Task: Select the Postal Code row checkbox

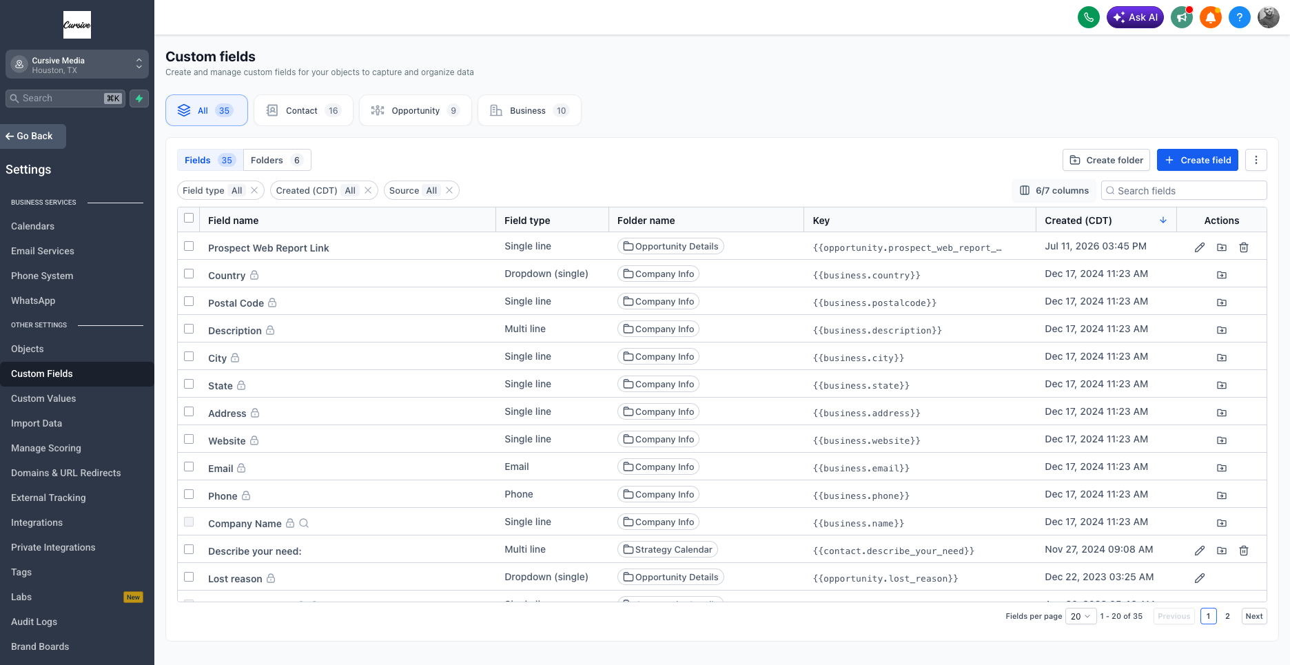Action: pyautogui.click(x=189, y=301)
